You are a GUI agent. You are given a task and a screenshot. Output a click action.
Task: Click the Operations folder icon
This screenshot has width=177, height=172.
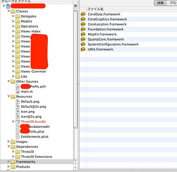18,26
